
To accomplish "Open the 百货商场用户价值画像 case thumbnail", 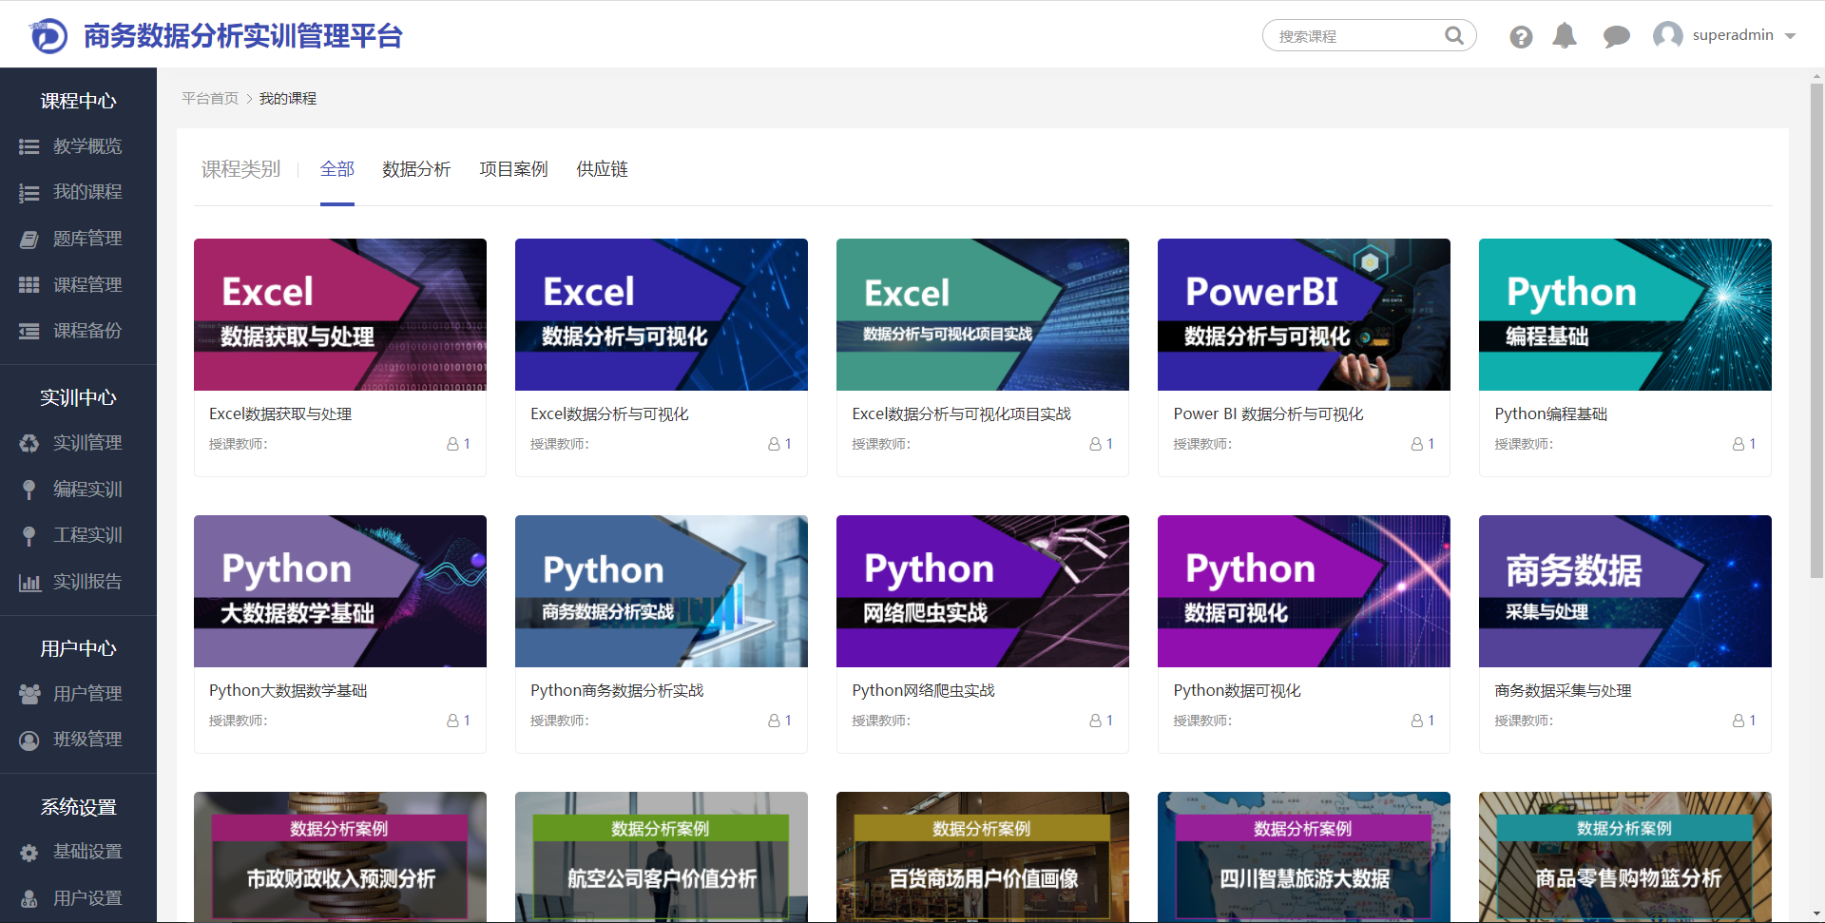I will (x=983, y=857).
